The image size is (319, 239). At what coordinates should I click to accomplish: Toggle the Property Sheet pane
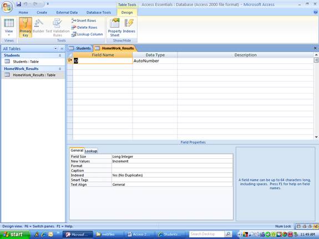coord(115,28)
